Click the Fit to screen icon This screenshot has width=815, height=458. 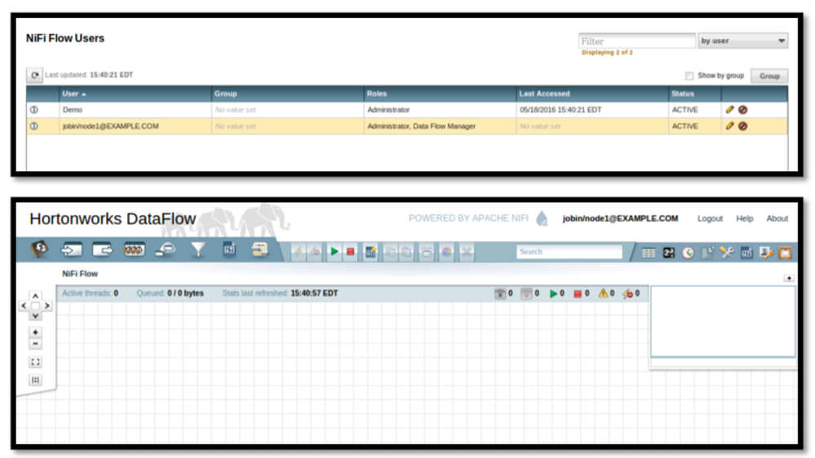coord(35,363)
